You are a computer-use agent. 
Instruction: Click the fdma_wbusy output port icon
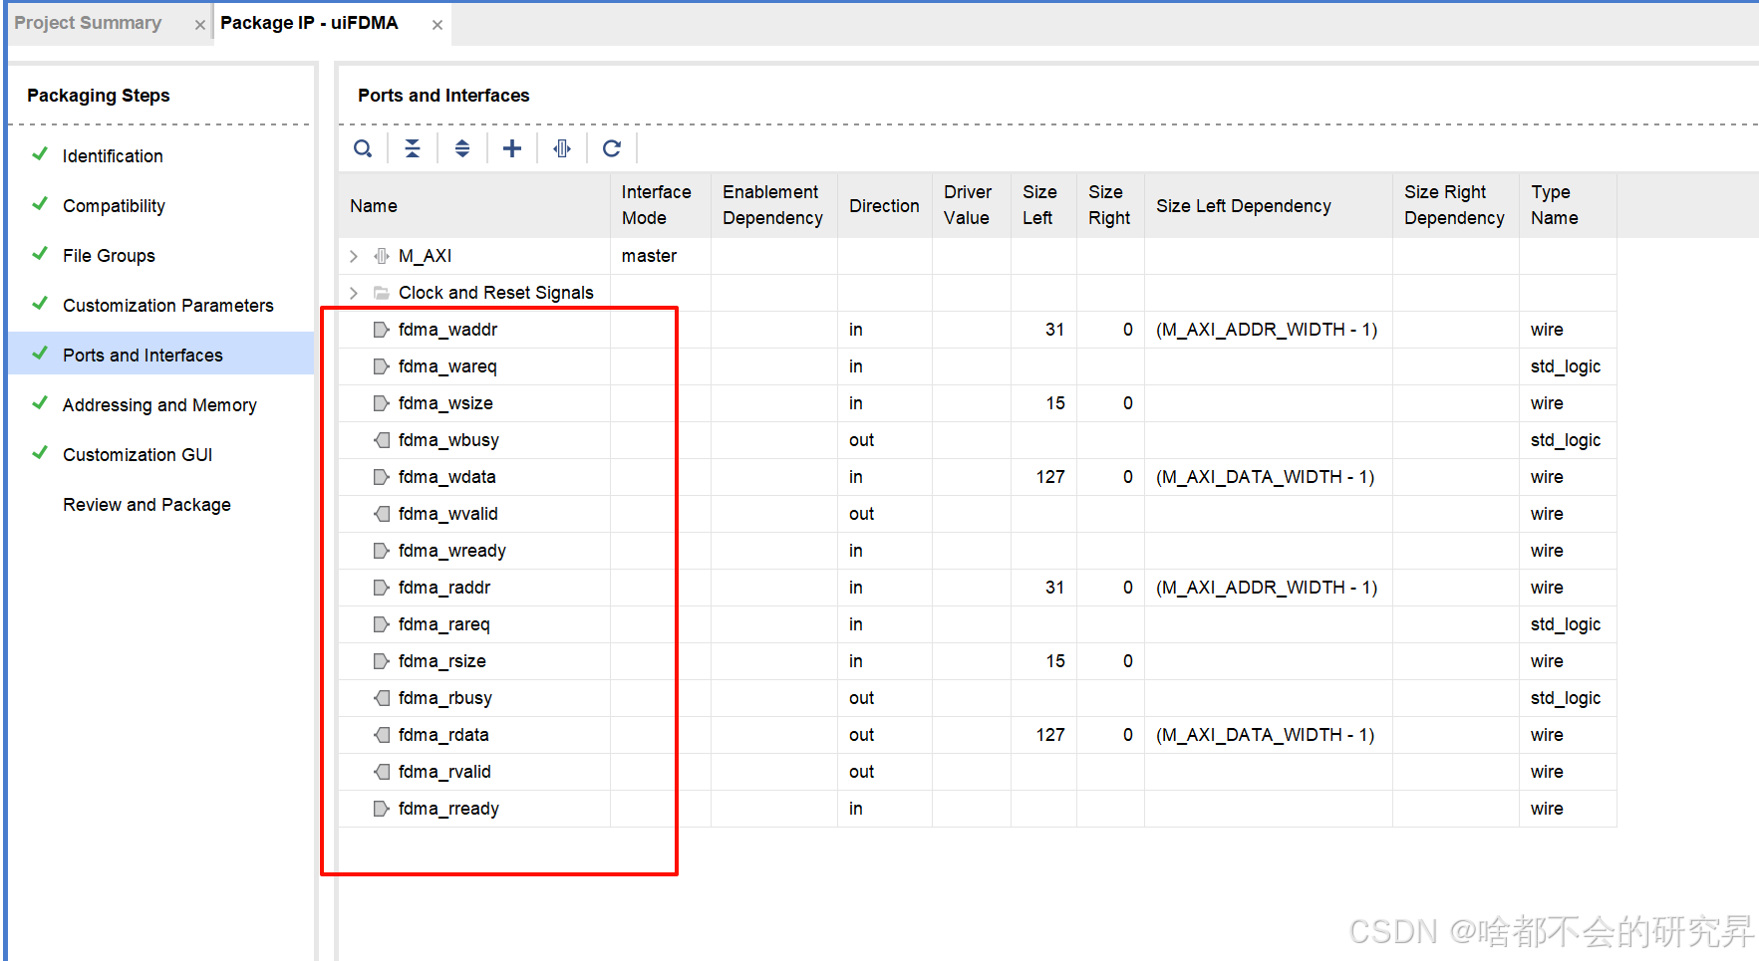(382, 440)
